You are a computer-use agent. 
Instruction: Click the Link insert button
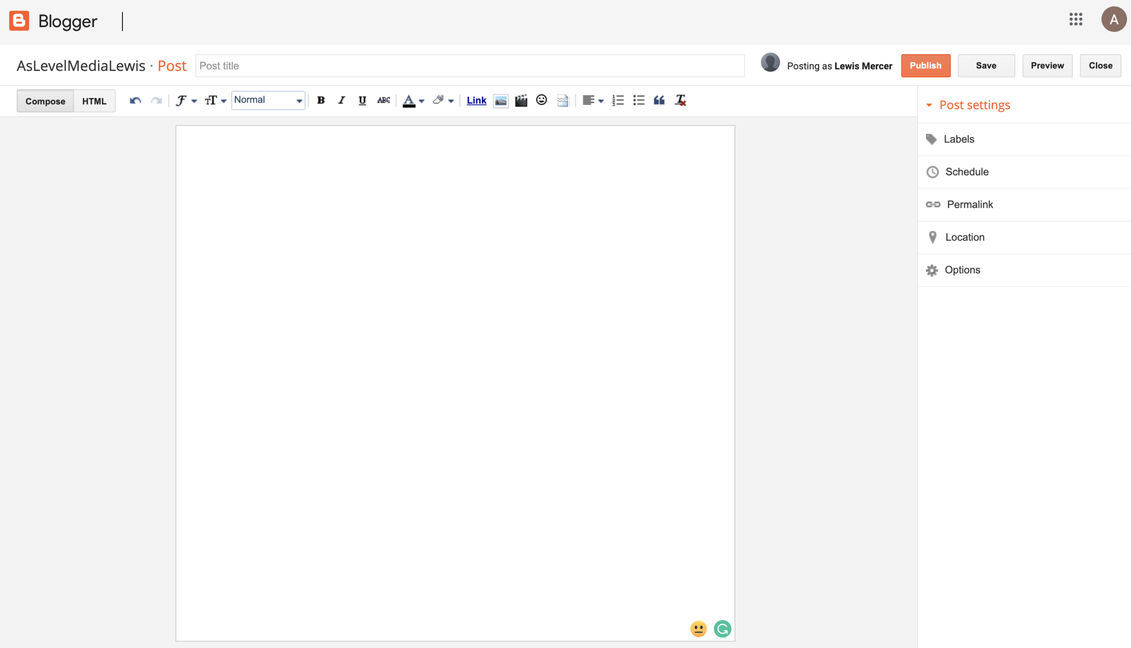476,100
